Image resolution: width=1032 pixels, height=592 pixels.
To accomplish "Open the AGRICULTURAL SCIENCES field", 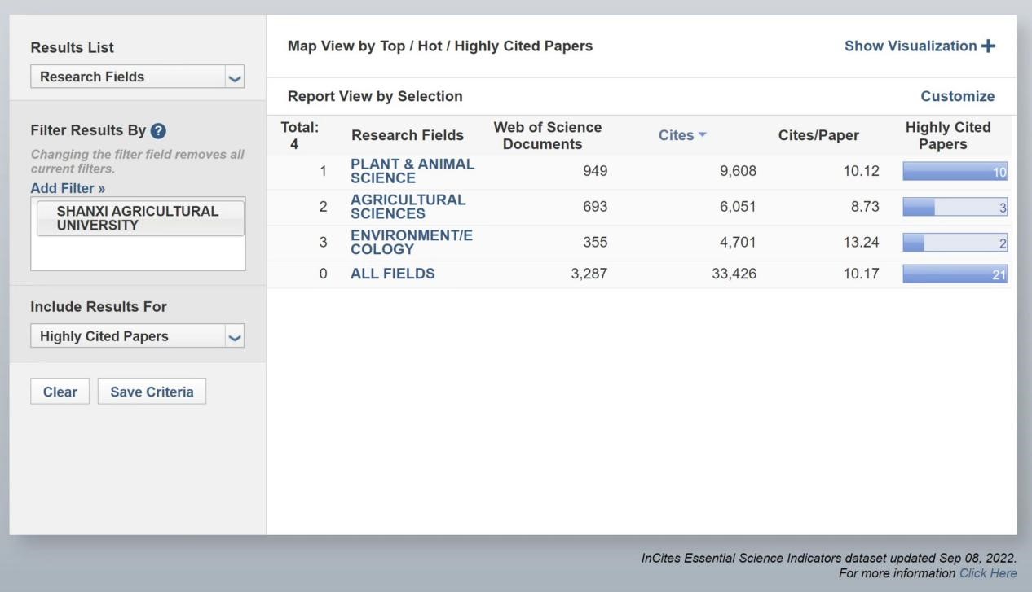I will pyautogui.click(x=408, y=207).
